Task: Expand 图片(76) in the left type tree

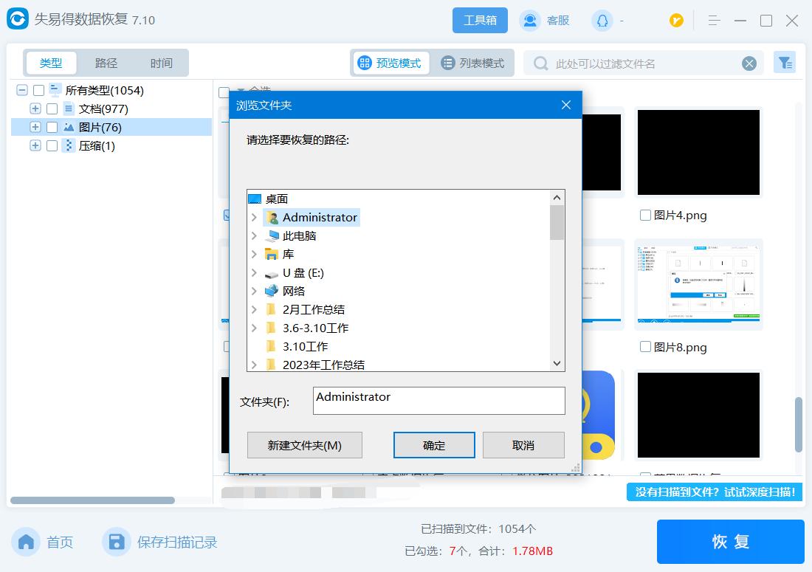Action: click(x=35, y=127)
